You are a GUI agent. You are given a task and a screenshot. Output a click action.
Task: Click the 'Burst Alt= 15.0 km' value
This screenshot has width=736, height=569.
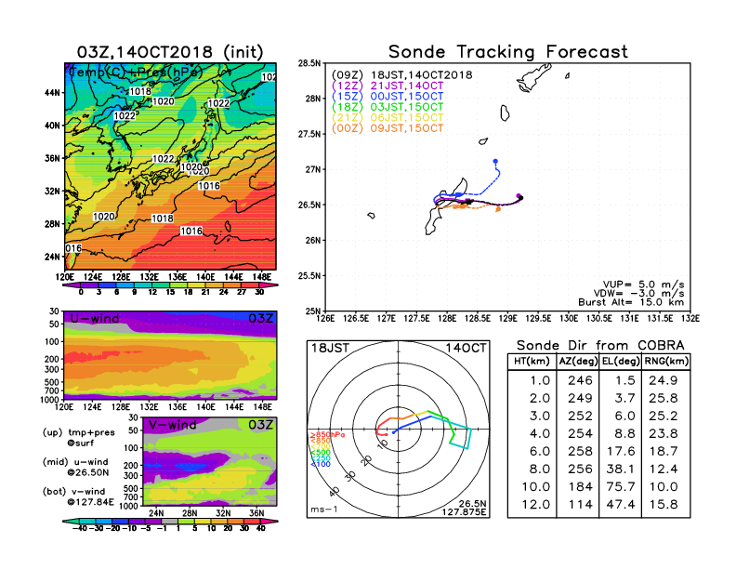pos(631,302)
